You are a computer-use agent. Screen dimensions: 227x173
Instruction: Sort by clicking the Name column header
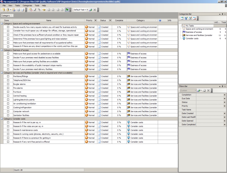click(x=49, y=20)
